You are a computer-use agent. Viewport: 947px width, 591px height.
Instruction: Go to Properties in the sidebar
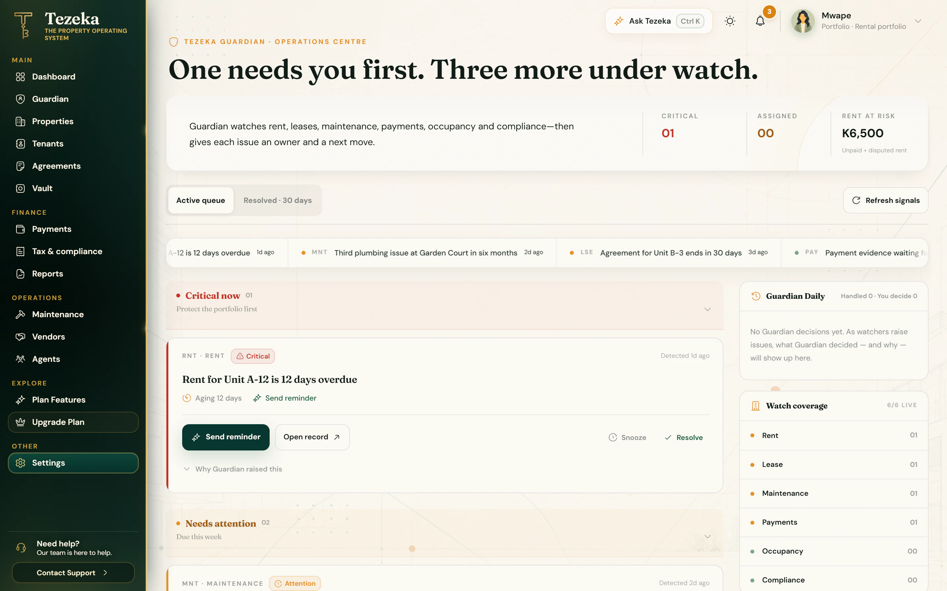click(x=73, y=121)
